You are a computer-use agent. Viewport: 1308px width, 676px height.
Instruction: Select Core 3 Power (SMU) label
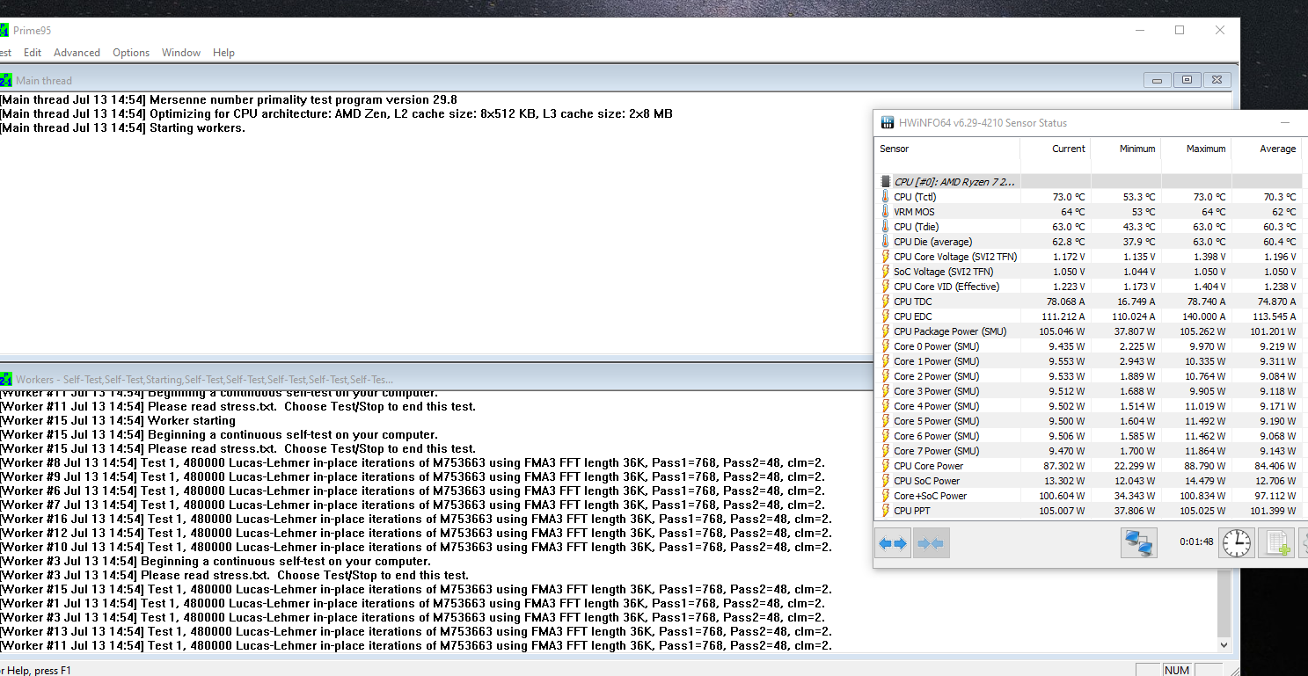(936, 391)
